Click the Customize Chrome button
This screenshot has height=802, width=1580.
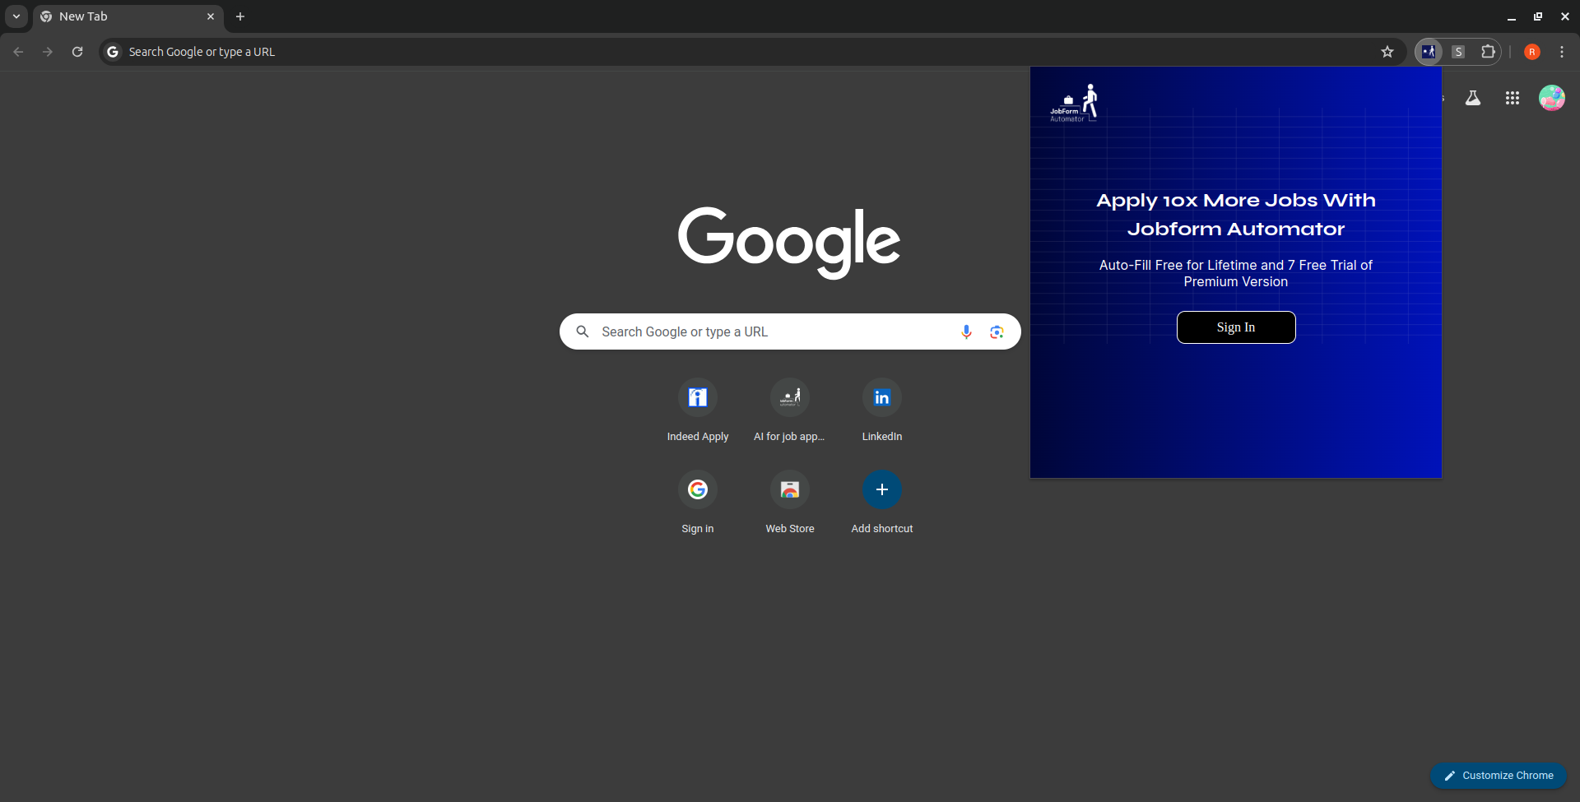tap(1499, 776)
